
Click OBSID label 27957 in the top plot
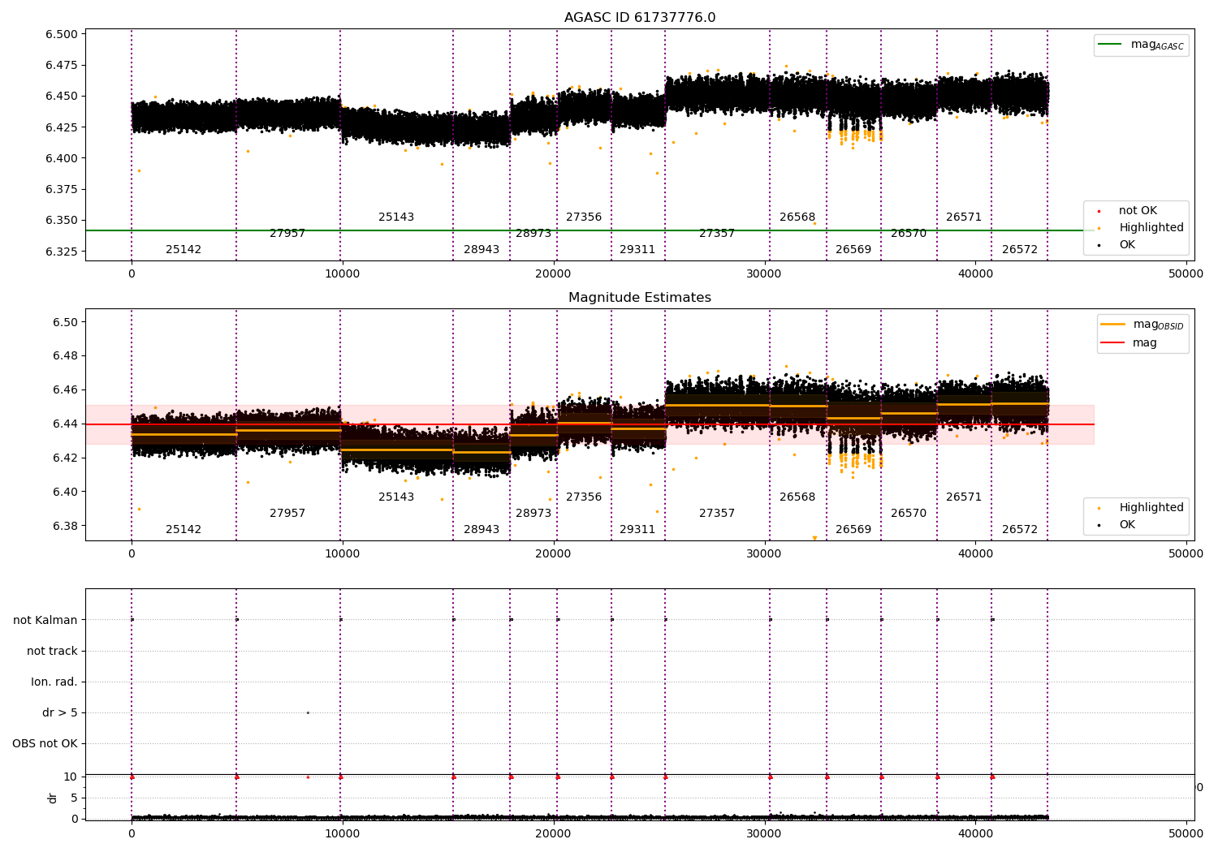(287, 234)
